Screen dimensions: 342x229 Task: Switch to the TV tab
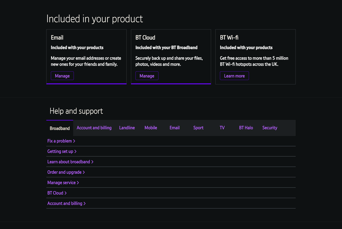(x=222, y=128)
